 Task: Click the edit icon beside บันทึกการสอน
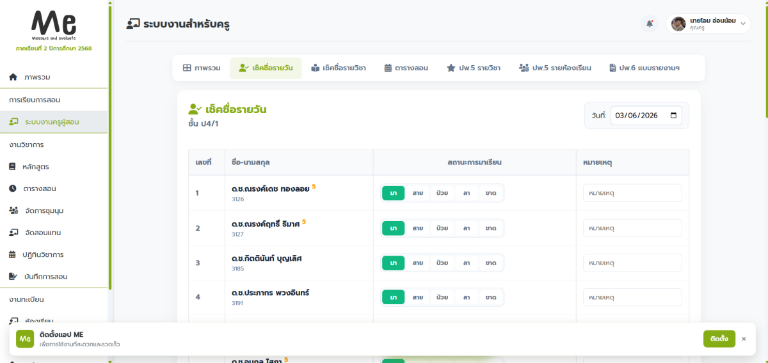tap(13, 277)
